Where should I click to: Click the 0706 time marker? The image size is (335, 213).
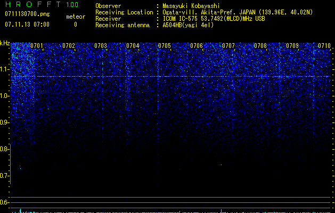pyautogui.click(x=197, y=45)
